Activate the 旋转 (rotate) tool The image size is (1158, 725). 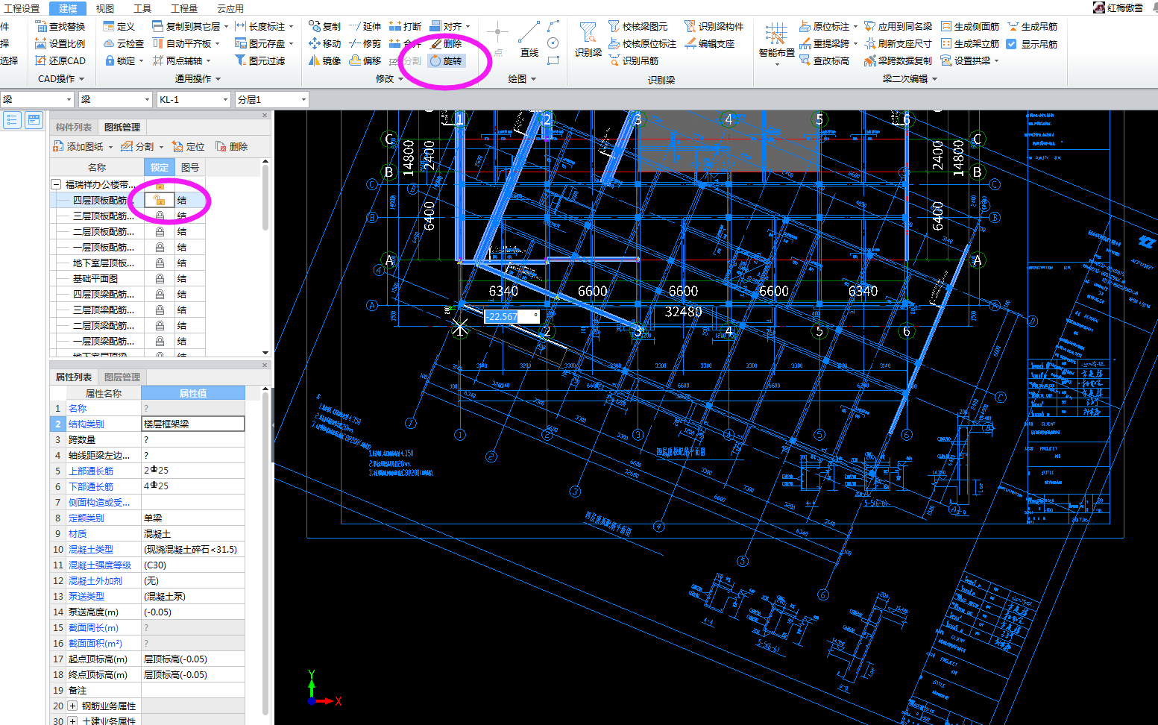447,60
